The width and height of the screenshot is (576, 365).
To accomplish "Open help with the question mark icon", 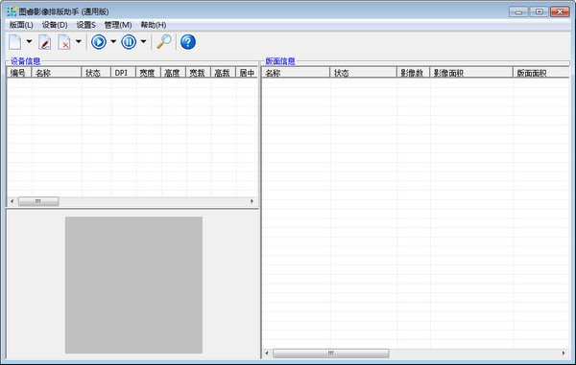I will click(x=188, y=42).
